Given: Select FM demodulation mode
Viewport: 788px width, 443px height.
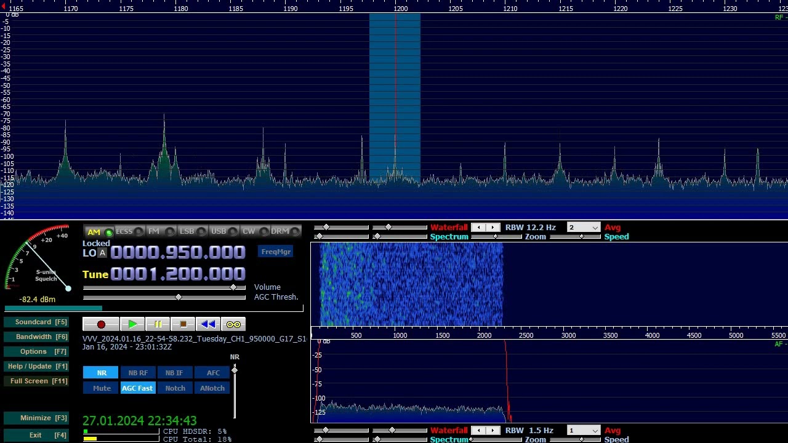Looking at the screenshot, I should coord(161,231).
